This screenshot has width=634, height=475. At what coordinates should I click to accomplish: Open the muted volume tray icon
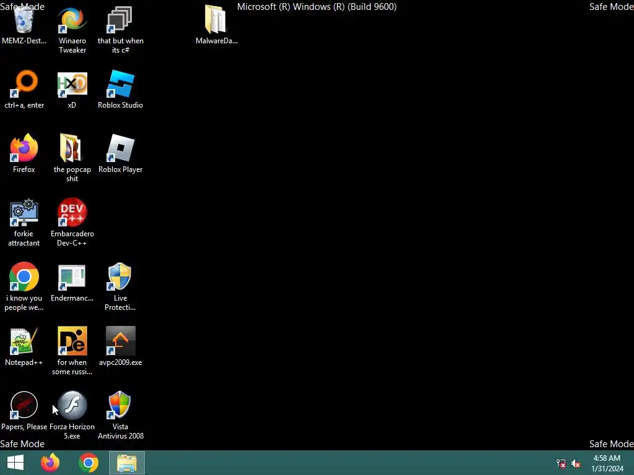576,463
